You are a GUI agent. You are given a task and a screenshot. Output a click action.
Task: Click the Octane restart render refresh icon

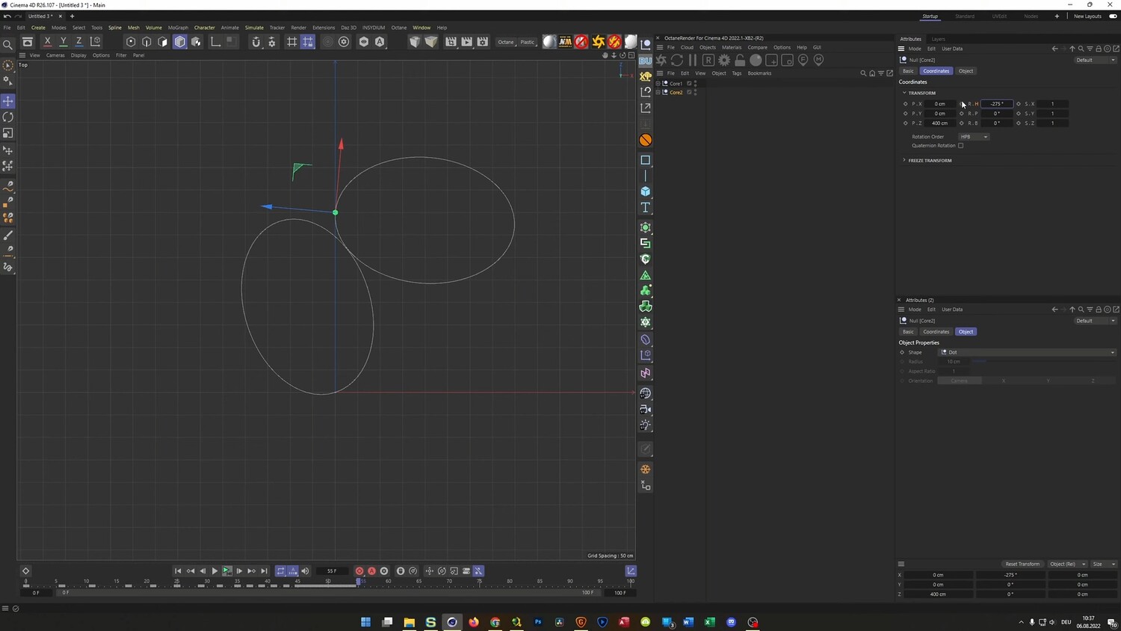677,60
